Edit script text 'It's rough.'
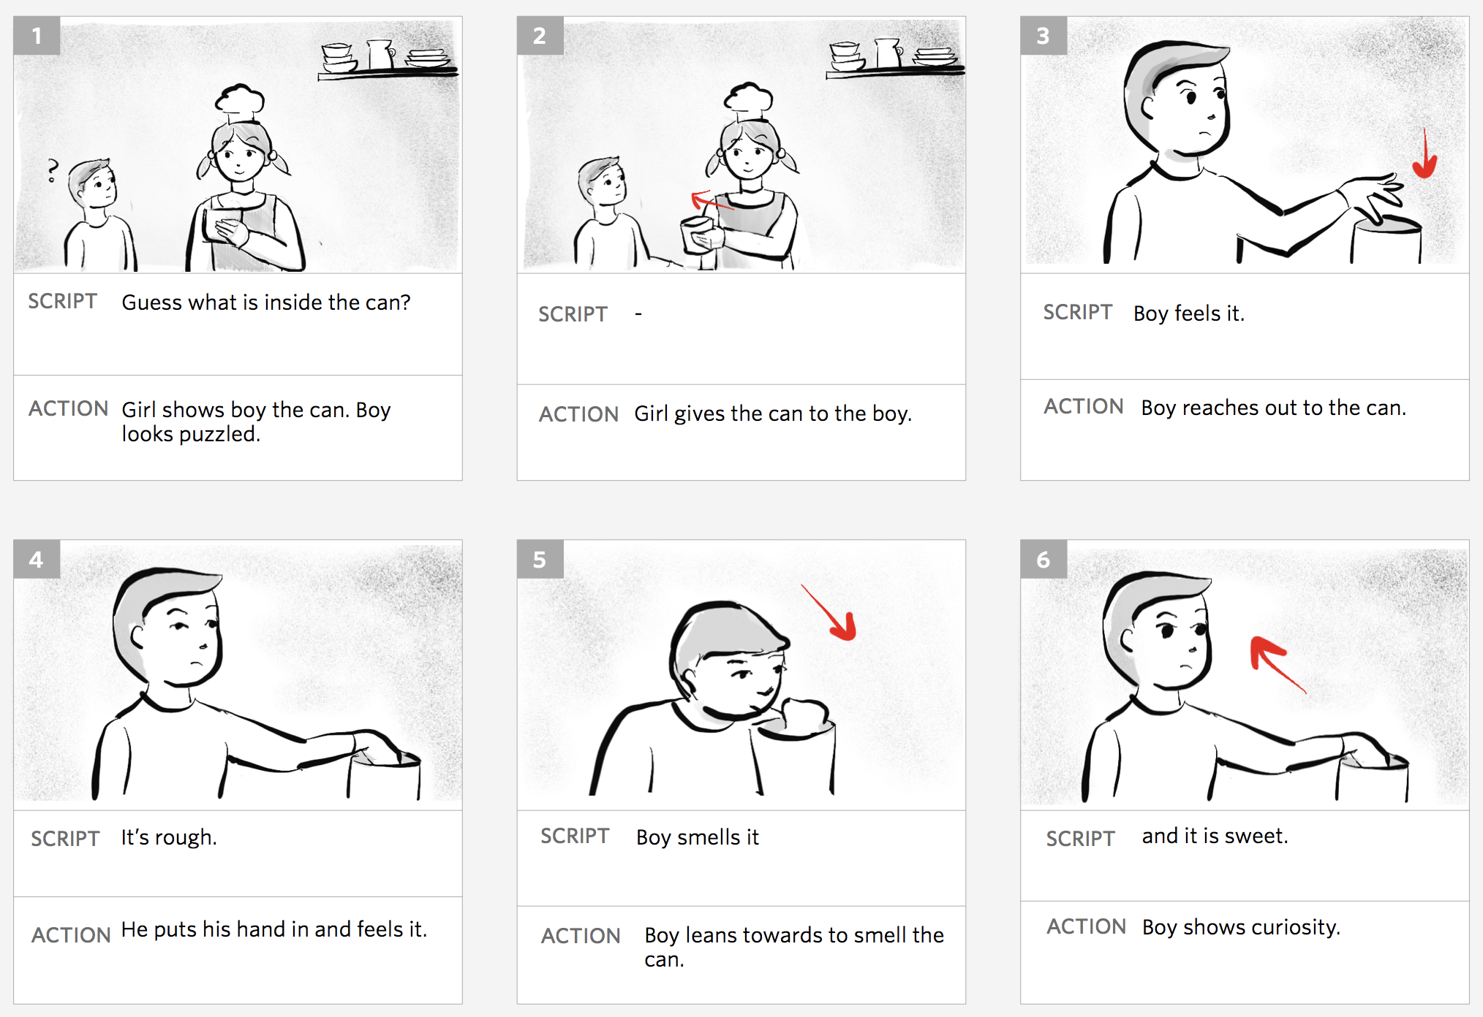The height and width of the screenshot is (1017, 1483). click(169, 837)
